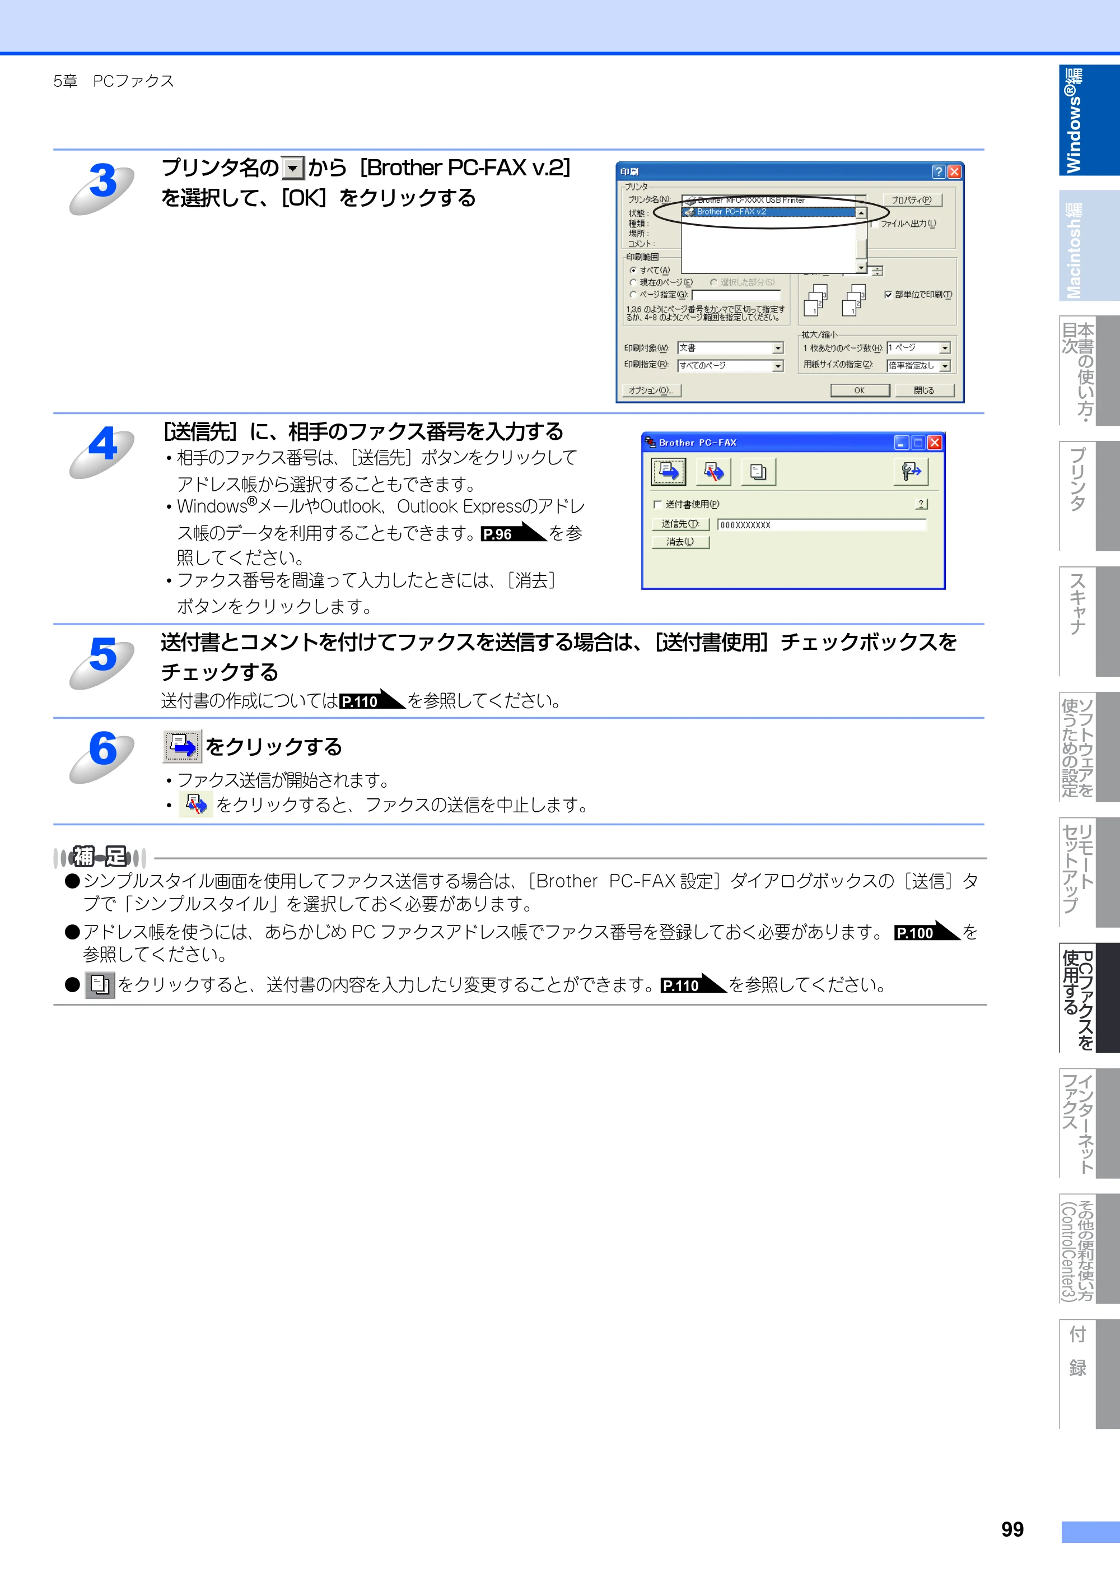Toggle the 部単位で印刷(T) checkbox
Screen dimensions: 1120x1586
[888, 295]
